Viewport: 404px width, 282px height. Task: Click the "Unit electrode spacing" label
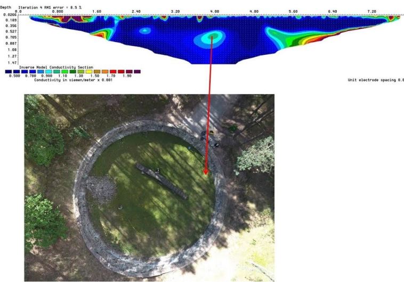(x=374, y=80)
